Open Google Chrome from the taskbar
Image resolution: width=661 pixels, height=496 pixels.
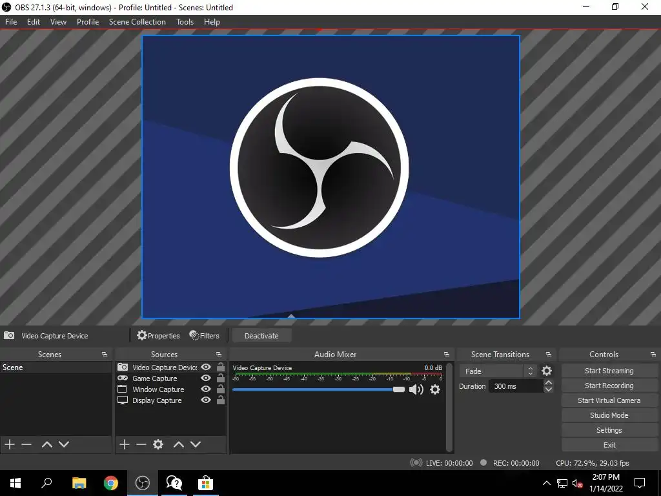point(111,483)
